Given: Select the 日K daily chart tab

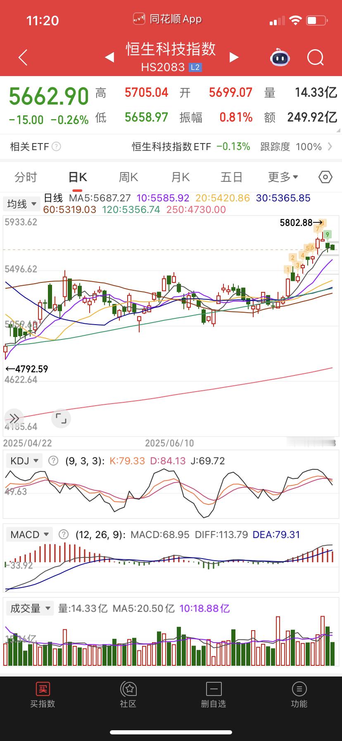Looking at the screenshot, I should click(x=77, y=177).
